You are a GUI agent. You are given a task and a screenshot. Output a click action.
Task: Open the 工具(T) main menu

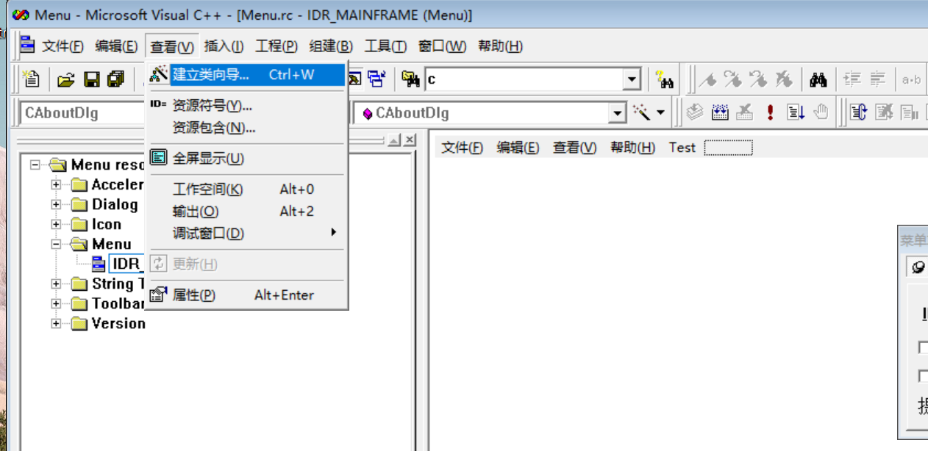coord(385,46)
